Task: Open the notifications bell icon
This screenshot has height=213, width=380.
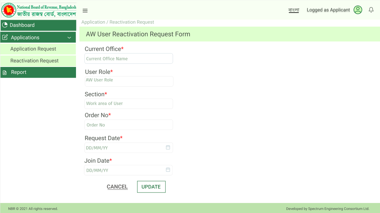Action: click(371, 10)
